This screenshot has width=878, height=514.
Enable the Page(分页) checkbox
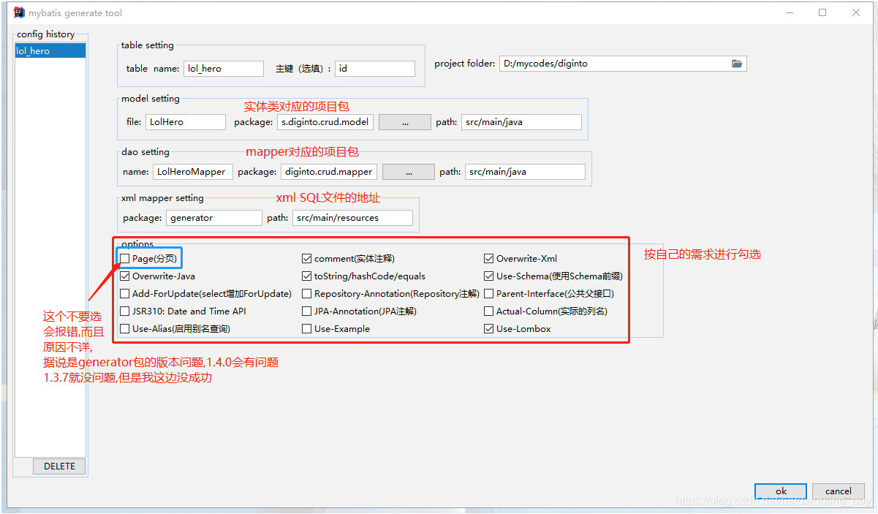click(125, 259)
